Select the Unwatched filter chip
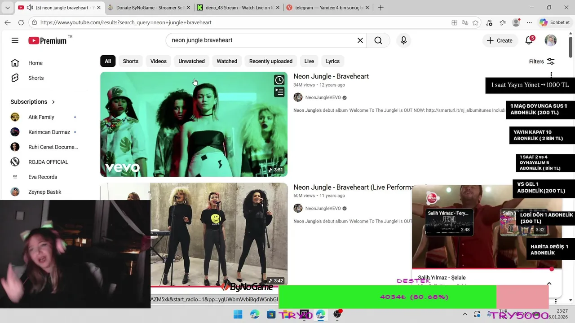 pos(191,61)
